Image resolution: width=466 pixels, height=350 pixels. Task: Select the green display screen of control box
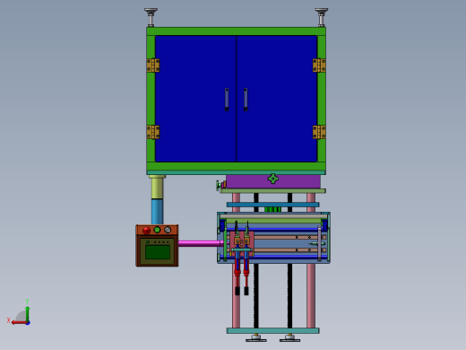point(158,252)
